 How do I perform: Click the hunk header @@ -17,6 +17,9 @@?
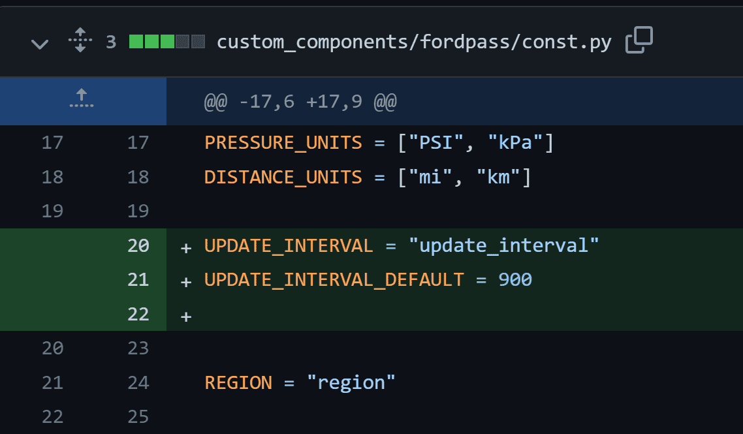tap(300, 101)
